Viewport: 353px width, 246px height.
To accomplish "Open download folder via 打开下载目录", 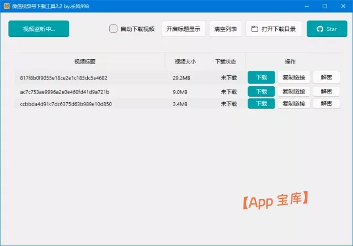I will [x=274, y=29].
